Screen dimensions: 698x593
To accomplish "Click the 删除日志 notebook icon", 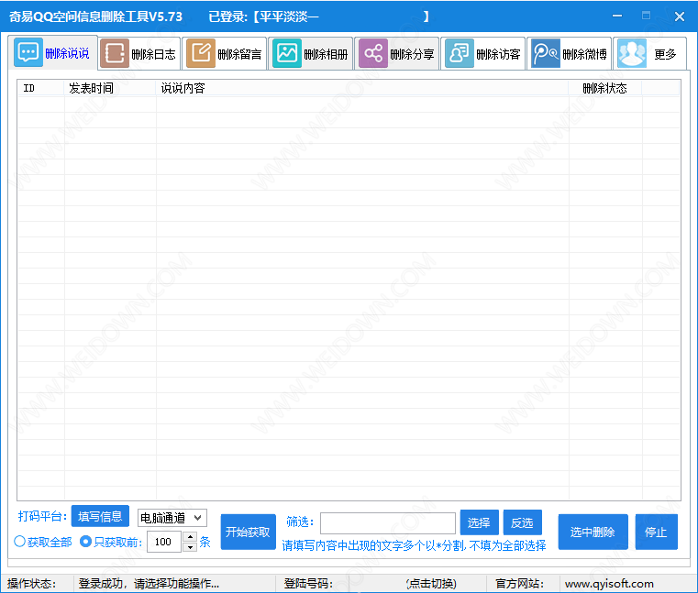I will [115, 53].
